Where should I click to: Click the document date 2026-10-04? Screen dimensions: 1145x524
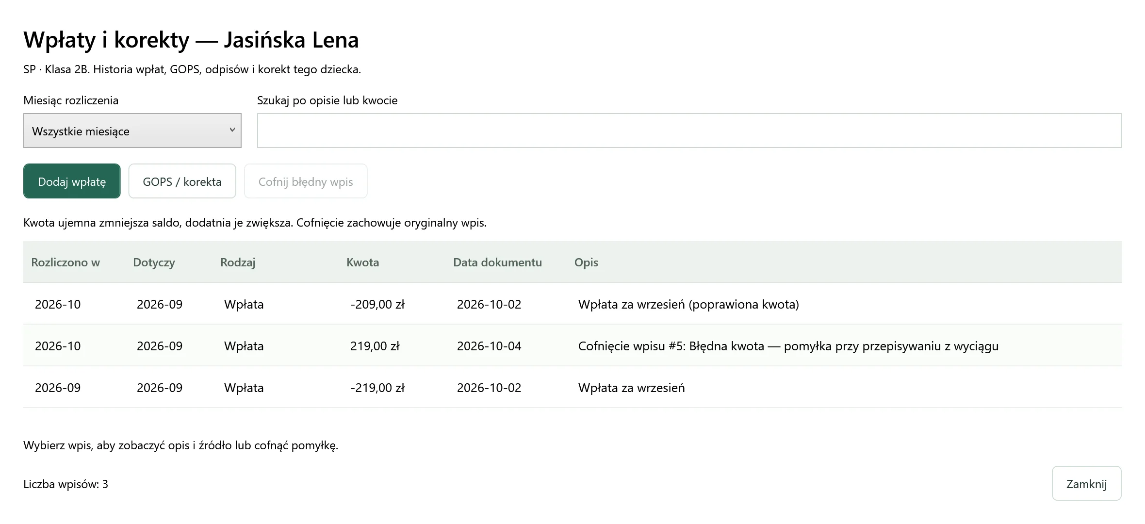pos(489,346)
